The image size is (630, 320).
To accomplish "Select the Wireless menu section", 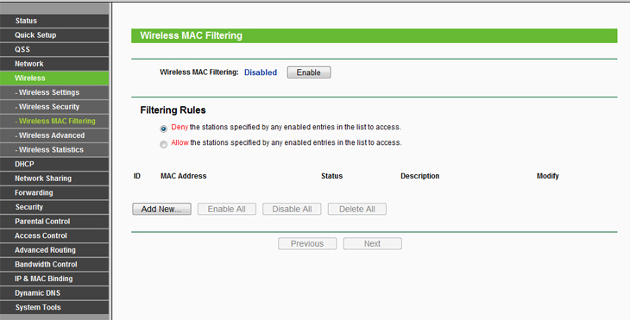I will (x=54, y=78).
